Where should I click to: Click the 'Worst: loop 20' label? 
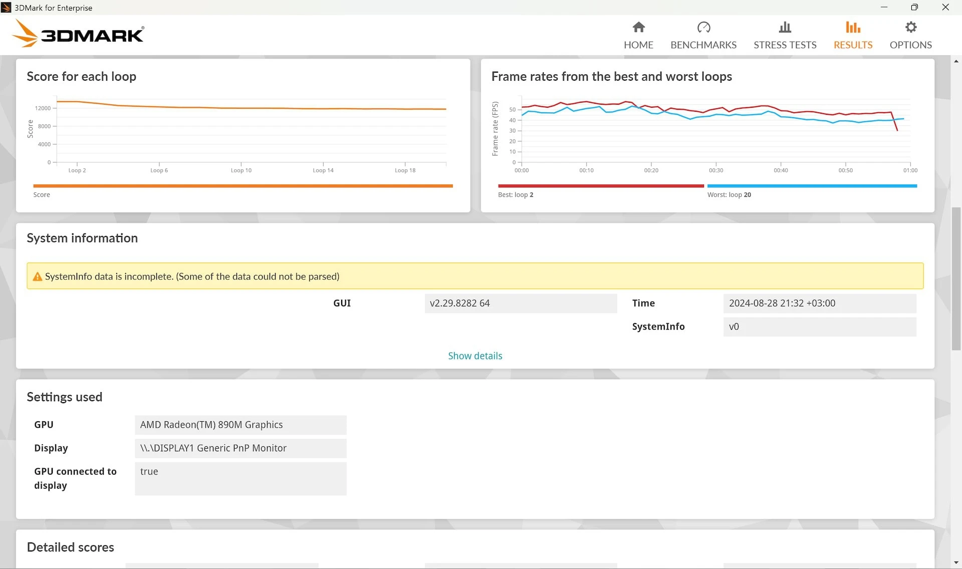[x=729, y=195]
